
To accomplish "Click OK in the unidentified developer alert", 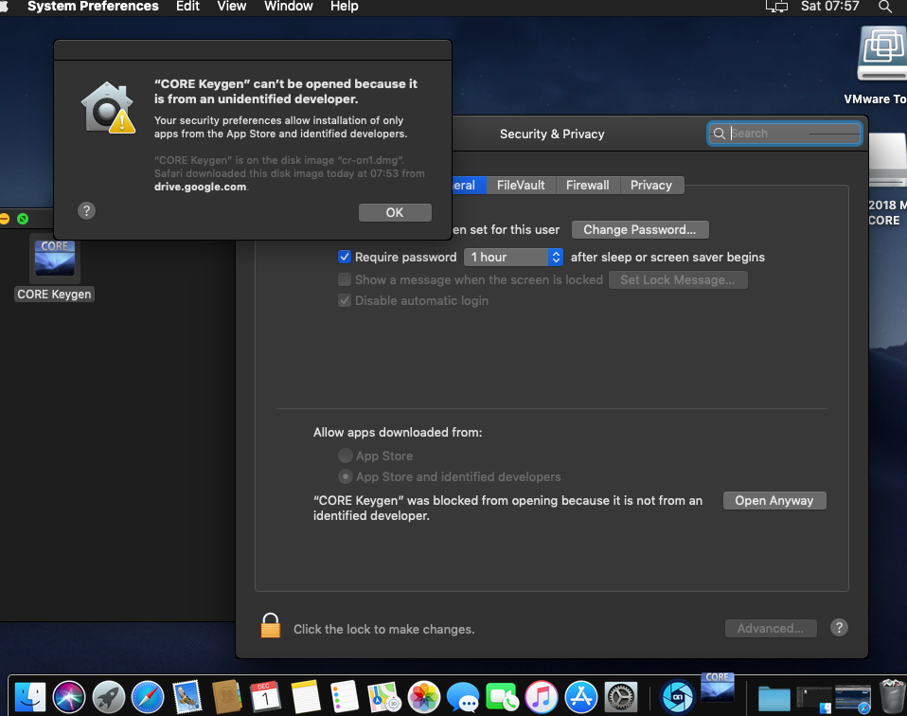I will (x=395, y=212).
